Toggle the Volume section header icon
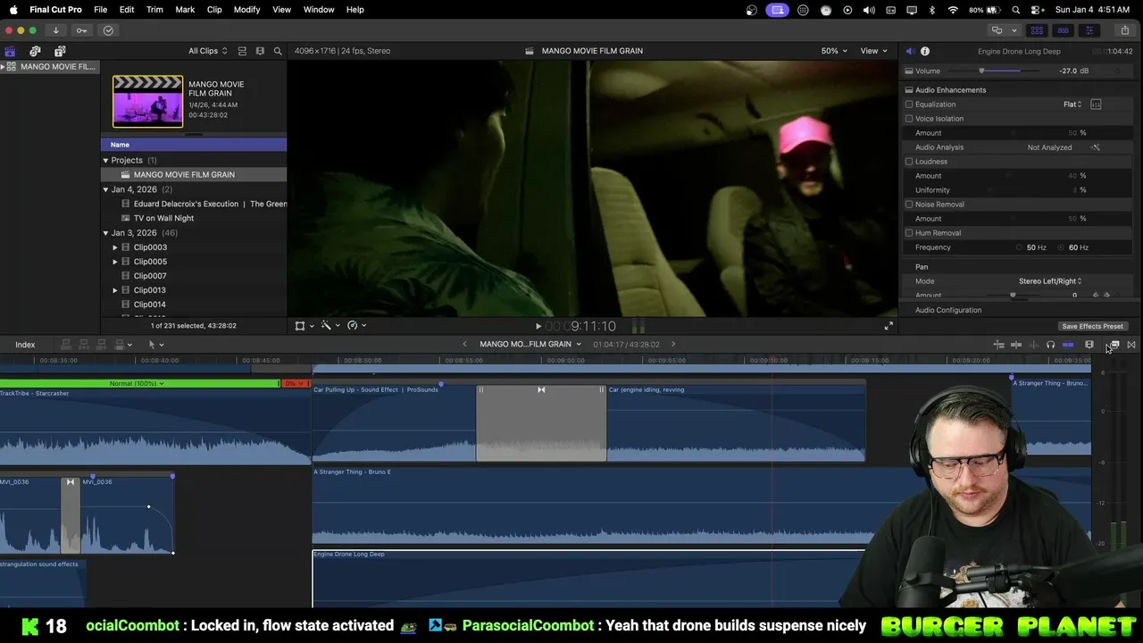The height and width of the screenshot is (643, 1143). pyautogui.click(x=909, y=71)
